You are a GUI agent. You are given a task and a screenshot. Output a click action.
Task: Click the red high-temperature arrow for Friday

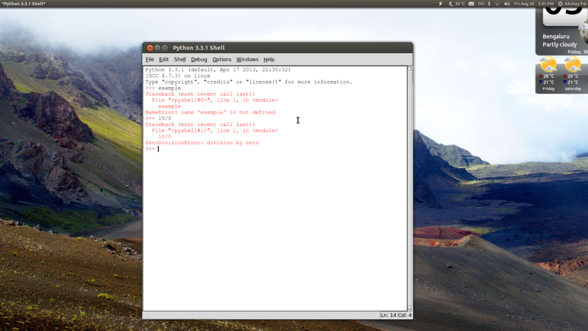coord(540,76)
